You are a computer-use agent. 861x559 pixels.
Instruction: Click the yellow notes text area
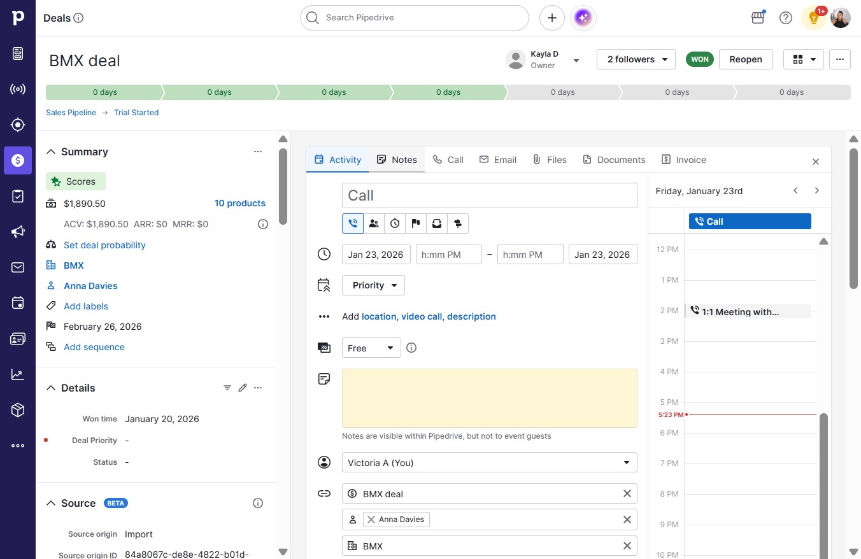[490, 398]
